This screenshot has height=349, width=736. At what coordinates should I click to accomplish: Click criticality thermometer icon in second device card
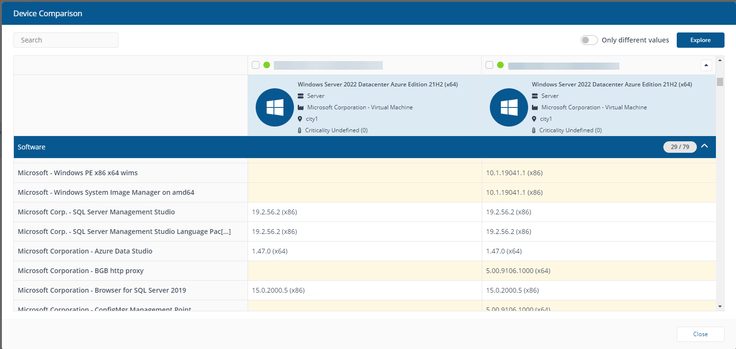click(x=534, y=130)
